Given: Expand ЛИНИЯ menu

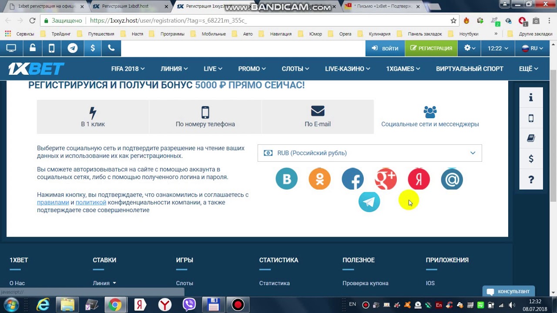Looking at the screenshot, I should coord(174,69).
